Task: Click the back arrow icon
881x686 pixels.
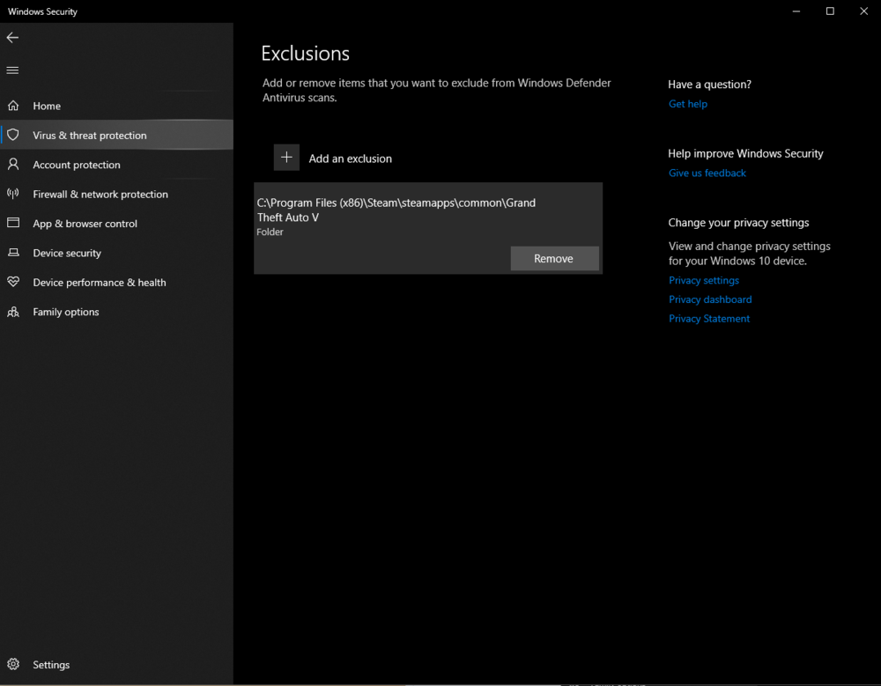Action: pos(12,38)
